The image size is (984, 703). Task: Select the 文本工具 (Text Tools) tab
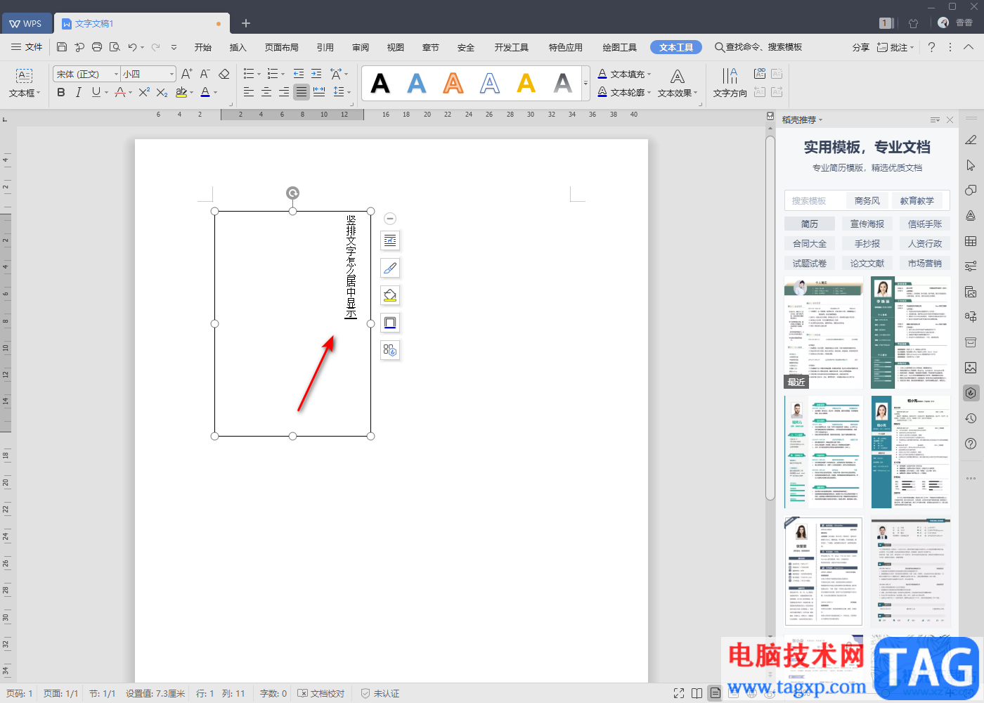coord(676,47)
